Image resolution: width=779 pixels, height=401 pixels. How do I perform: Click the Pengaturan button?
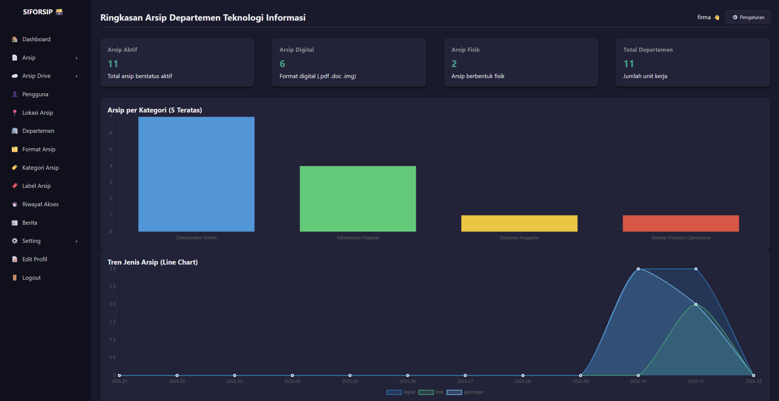(748, 17)
